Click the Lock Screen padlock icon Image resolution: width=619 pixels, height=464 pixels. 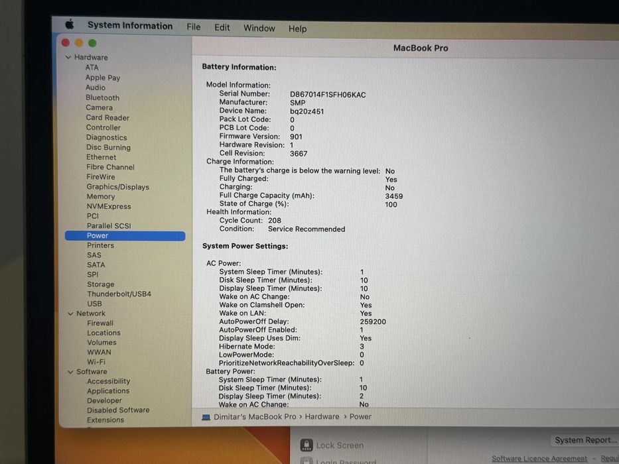(307, 445)
